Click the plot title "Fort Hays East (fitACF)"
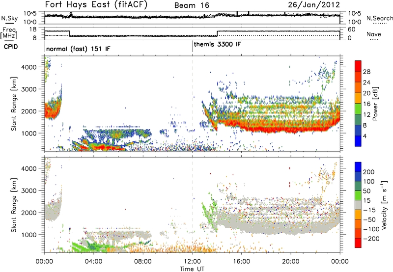 [96, 5]
